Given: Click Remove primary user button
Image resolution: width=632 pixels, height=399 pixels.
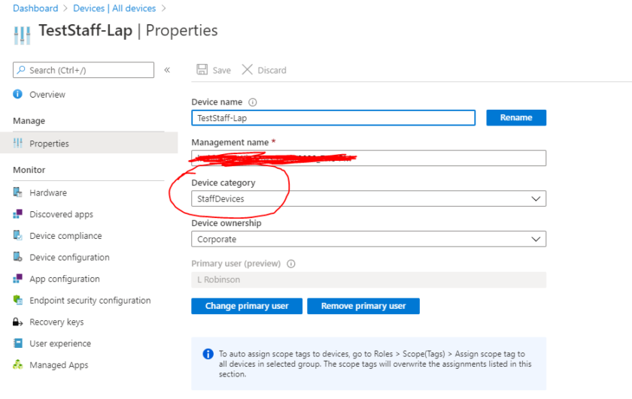Looking at the screenshot, I should click(x=363, y=306).
